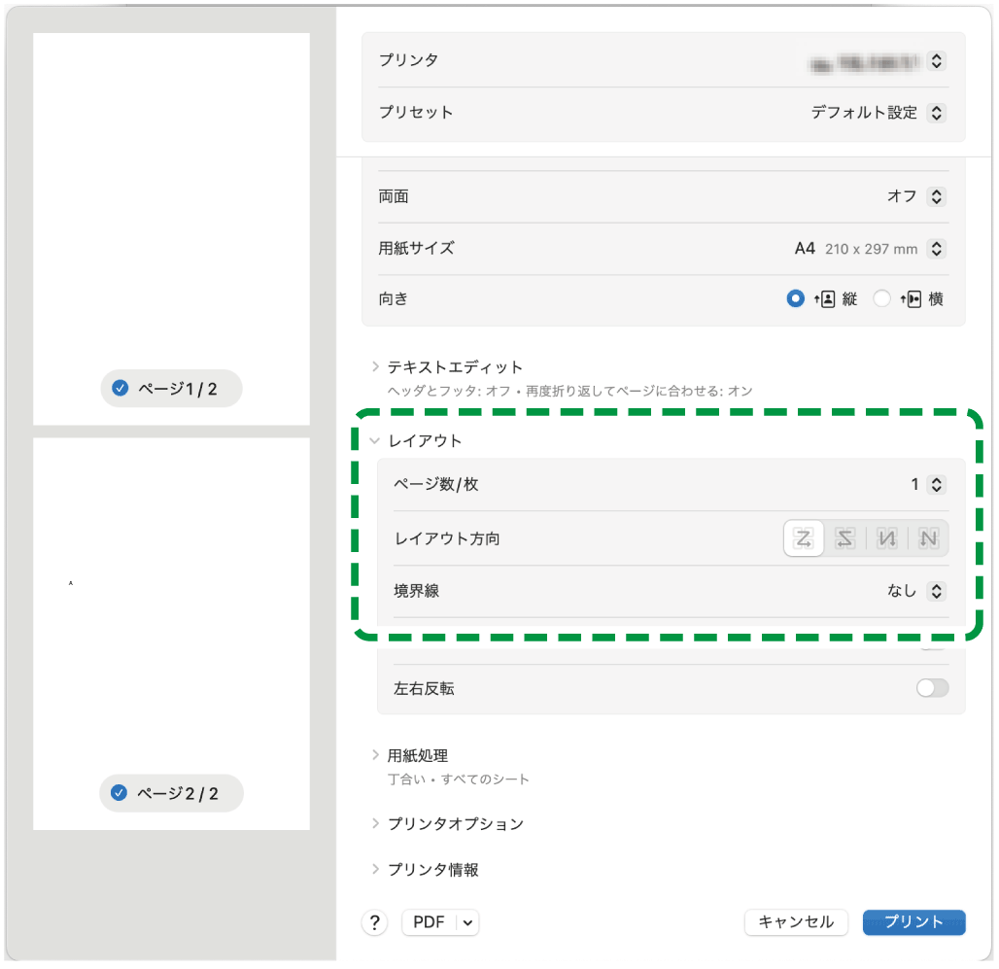Expand the テキストエディット settings section
This screenshot has width=999, height=969.
[x=375, y=366]
